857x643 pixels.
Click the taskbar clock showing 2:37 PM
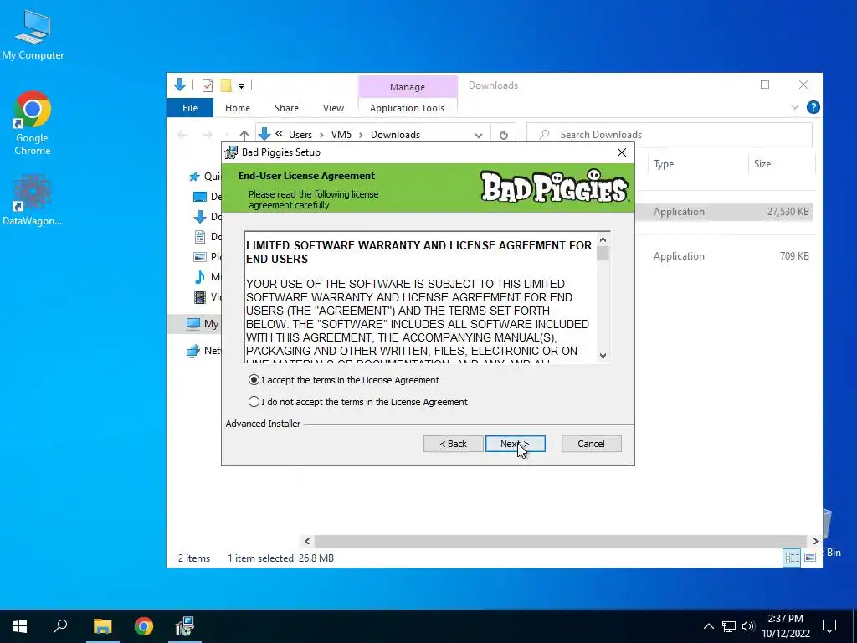pos(785,626)
